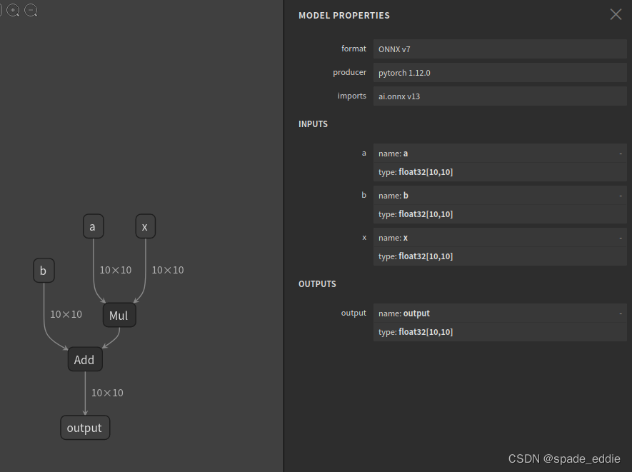Click input node b in graph
632x472 pixels.
[44, 271]
